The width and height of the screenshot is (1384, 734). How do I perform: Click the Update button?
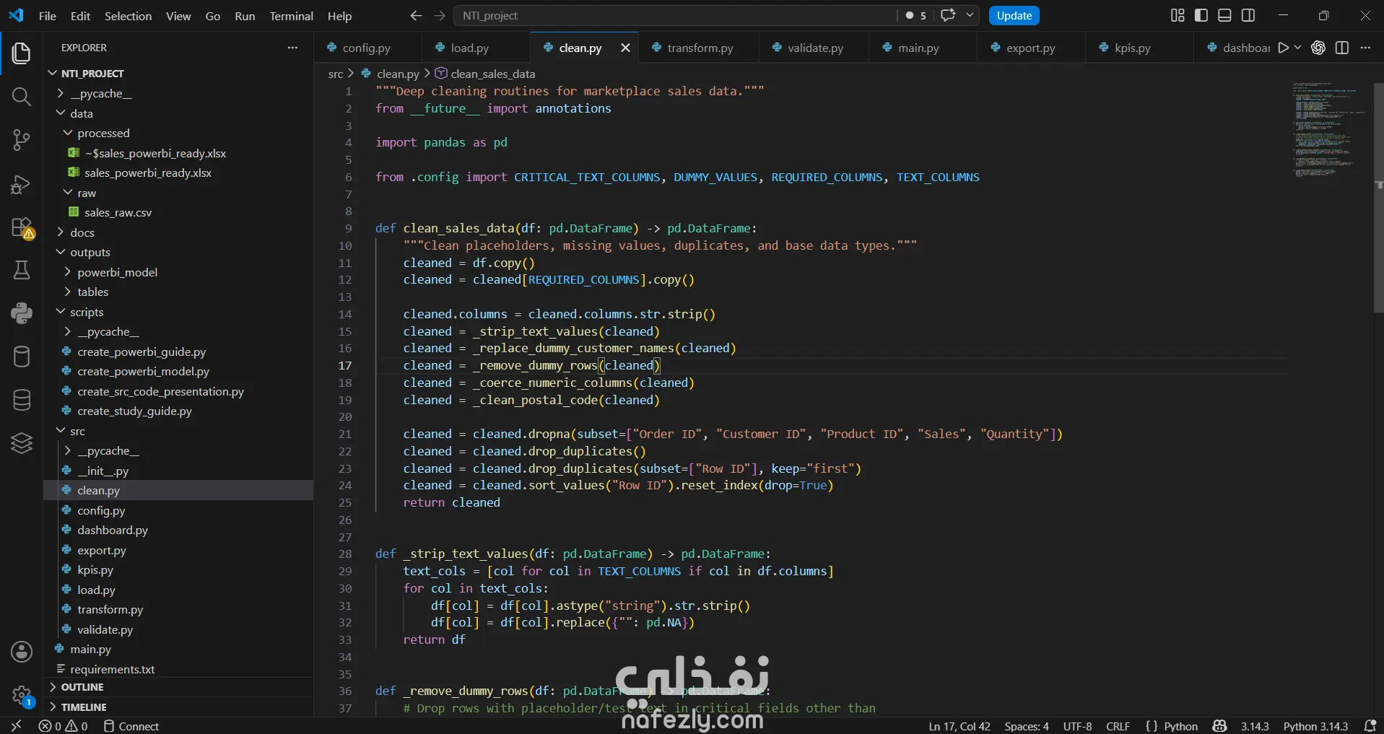(x=1014, y=16)
